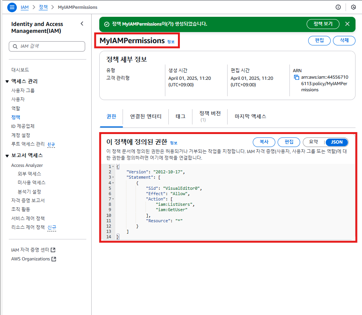Click 복사 to copy the policy JSON
The height and width of the screenshot is (315, 362).
[264, 142]
